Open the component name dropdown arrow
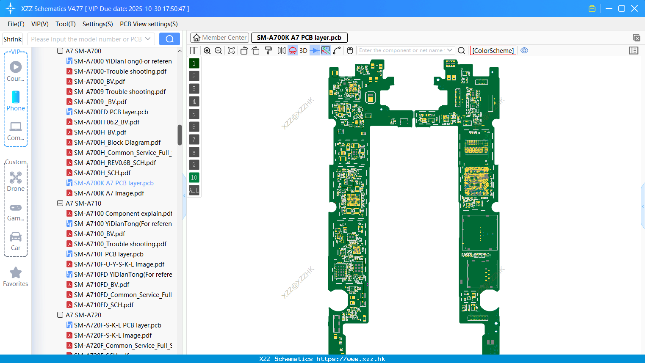Viewport: 645px width, 363px height. coord(450,50)
